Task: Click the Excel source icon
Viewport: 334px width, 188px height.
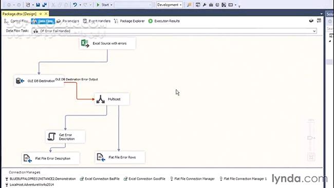Action: tap(85, 44)
